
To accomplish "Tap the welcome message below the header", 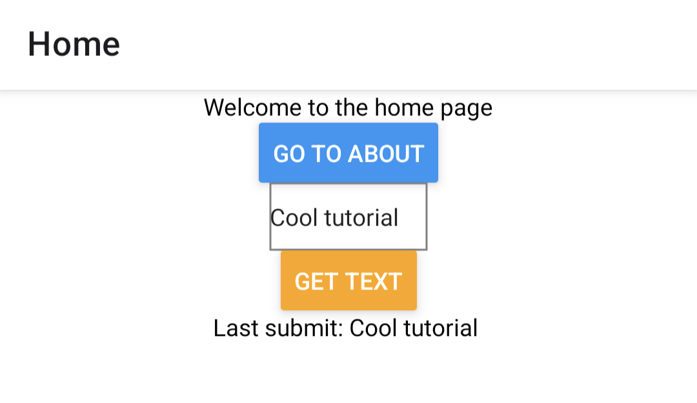I will pyautogui.click(x=348, y=107).
